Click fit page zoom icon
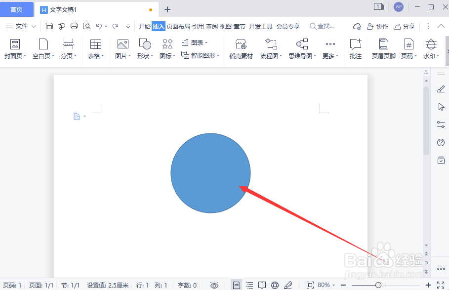 coord(310,285)
